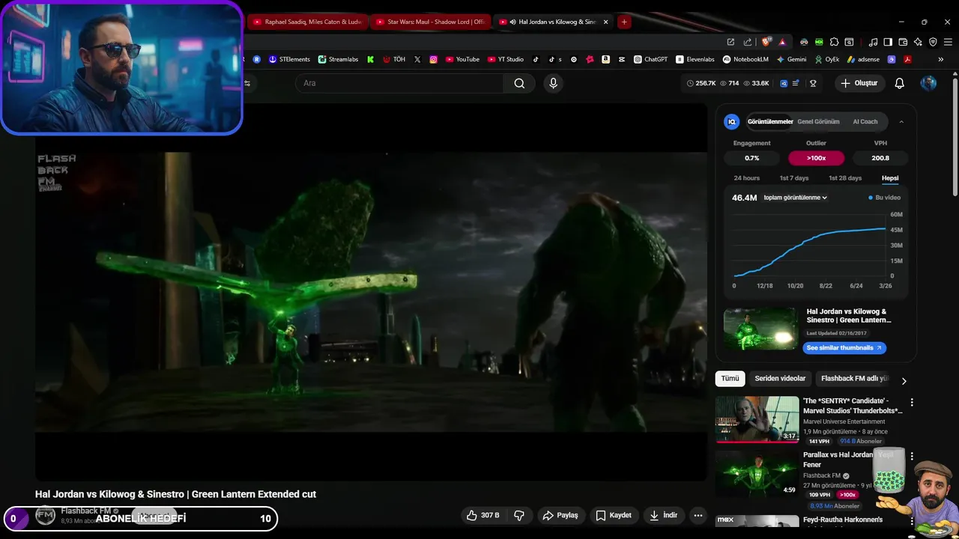The height and width of the screenshot is (539, 959).
Task: Open the STElements bookmark
Action: tap(289, 59)
